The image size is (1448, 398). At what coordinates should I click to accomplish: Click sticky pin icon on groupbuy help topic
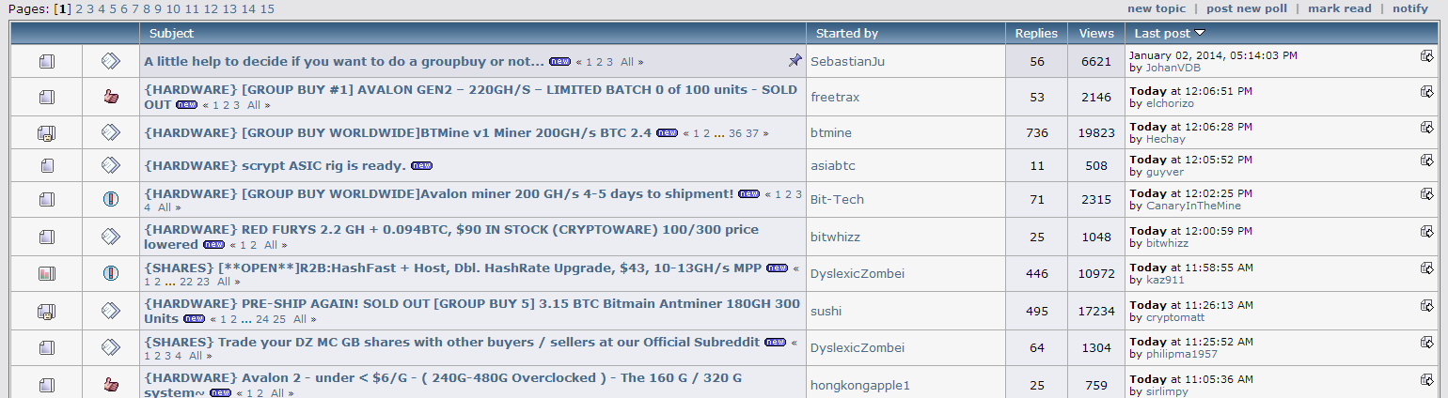pos(795,60)
